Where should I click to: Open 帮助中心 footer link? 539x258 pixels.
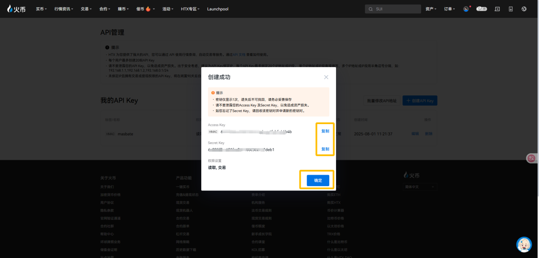(x=107, y=234)
